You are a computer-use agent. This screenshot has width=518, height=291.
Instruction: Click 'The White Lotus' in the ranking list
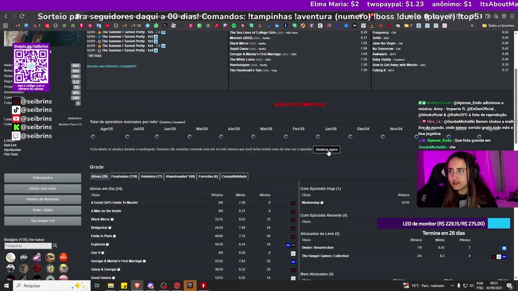(242, 59)
